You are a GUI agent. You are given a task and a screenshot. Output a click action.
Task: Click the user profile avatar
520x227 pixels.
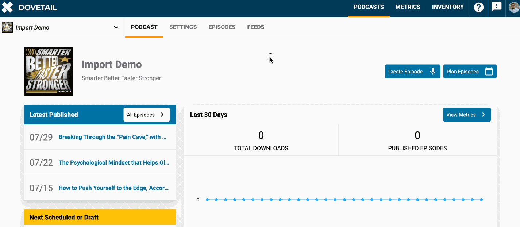[x=514, y=7]
